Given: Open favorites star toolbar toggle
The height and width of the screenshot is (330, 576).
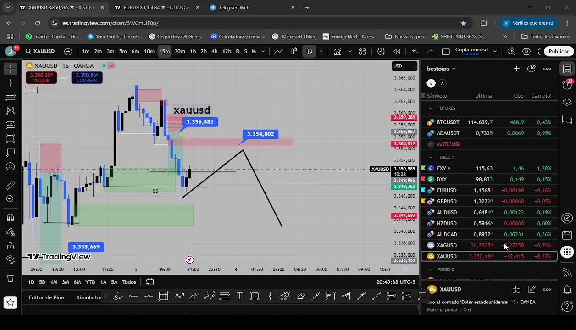Looking at the screenshot, I should click(11, 302).
